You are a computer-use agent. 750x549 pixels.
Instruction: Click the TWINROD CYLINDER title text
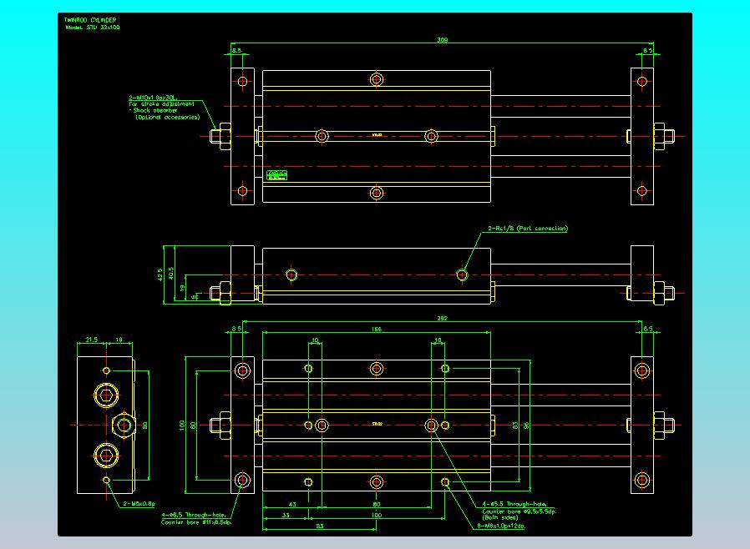pyautogui.click(x=90, y=20)
